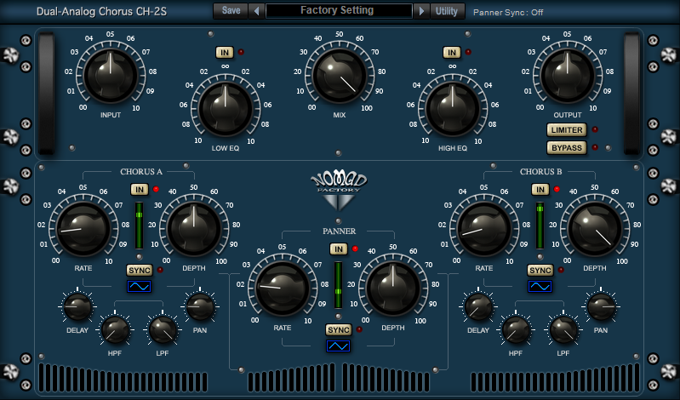Image resolution: width=680 pixels, height=400 pixels.
Task: Click Chorus B IN red LED
Action: 557,189
